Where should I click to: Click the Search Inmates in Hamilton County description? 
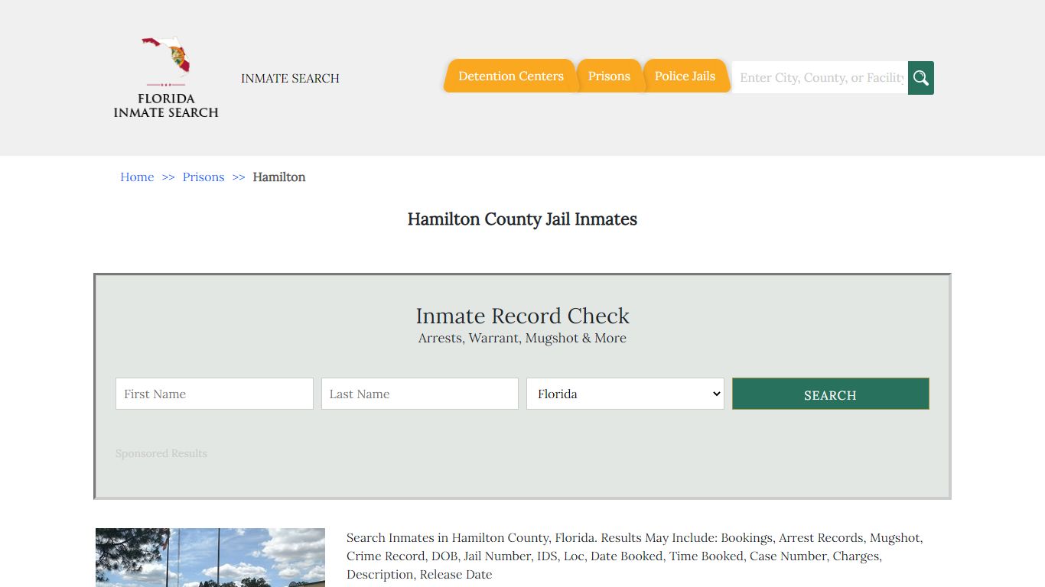(635, 556)
